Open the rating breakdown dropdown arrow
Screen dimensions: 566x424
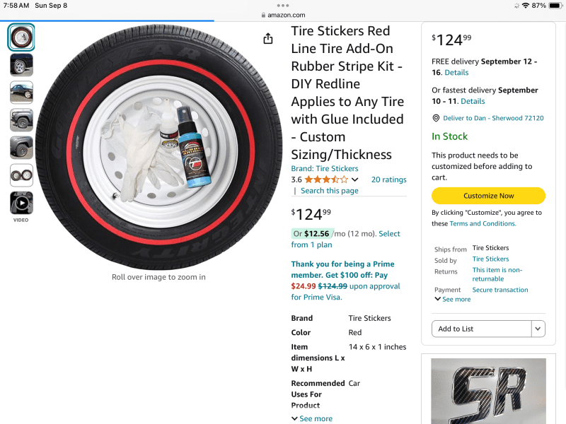[x=355, y=180]
